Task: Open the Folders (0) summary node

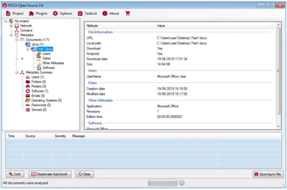Action: (39, 82)
